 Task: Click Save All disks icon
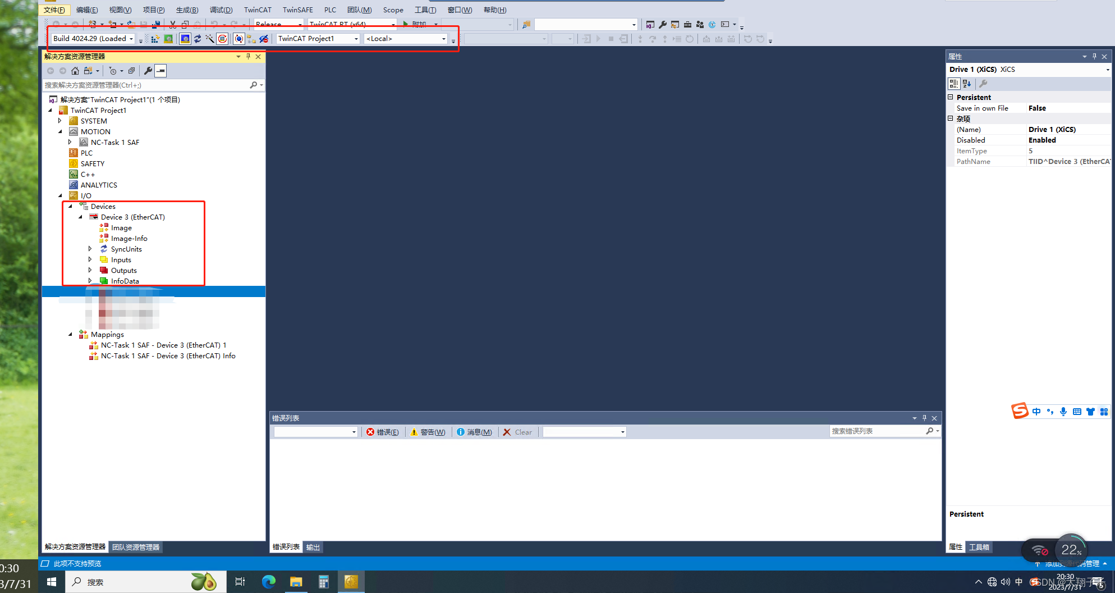tap(156, 24)
